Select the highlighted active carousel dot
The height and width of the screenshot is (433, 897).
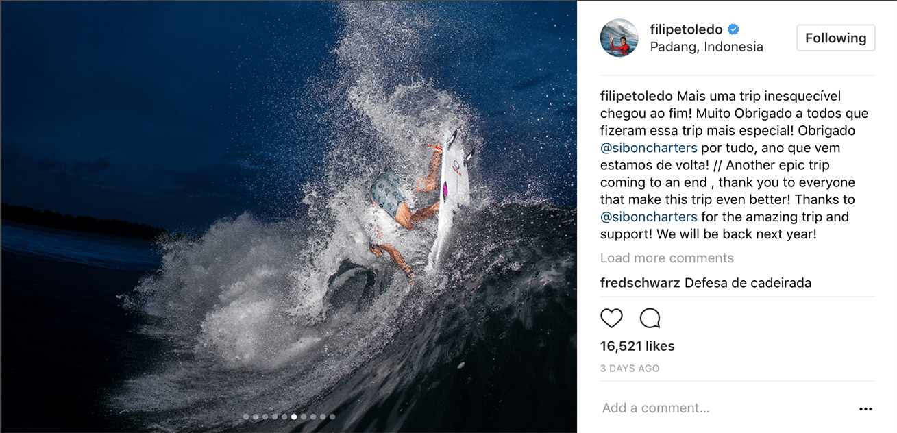[x=294, y=417]
